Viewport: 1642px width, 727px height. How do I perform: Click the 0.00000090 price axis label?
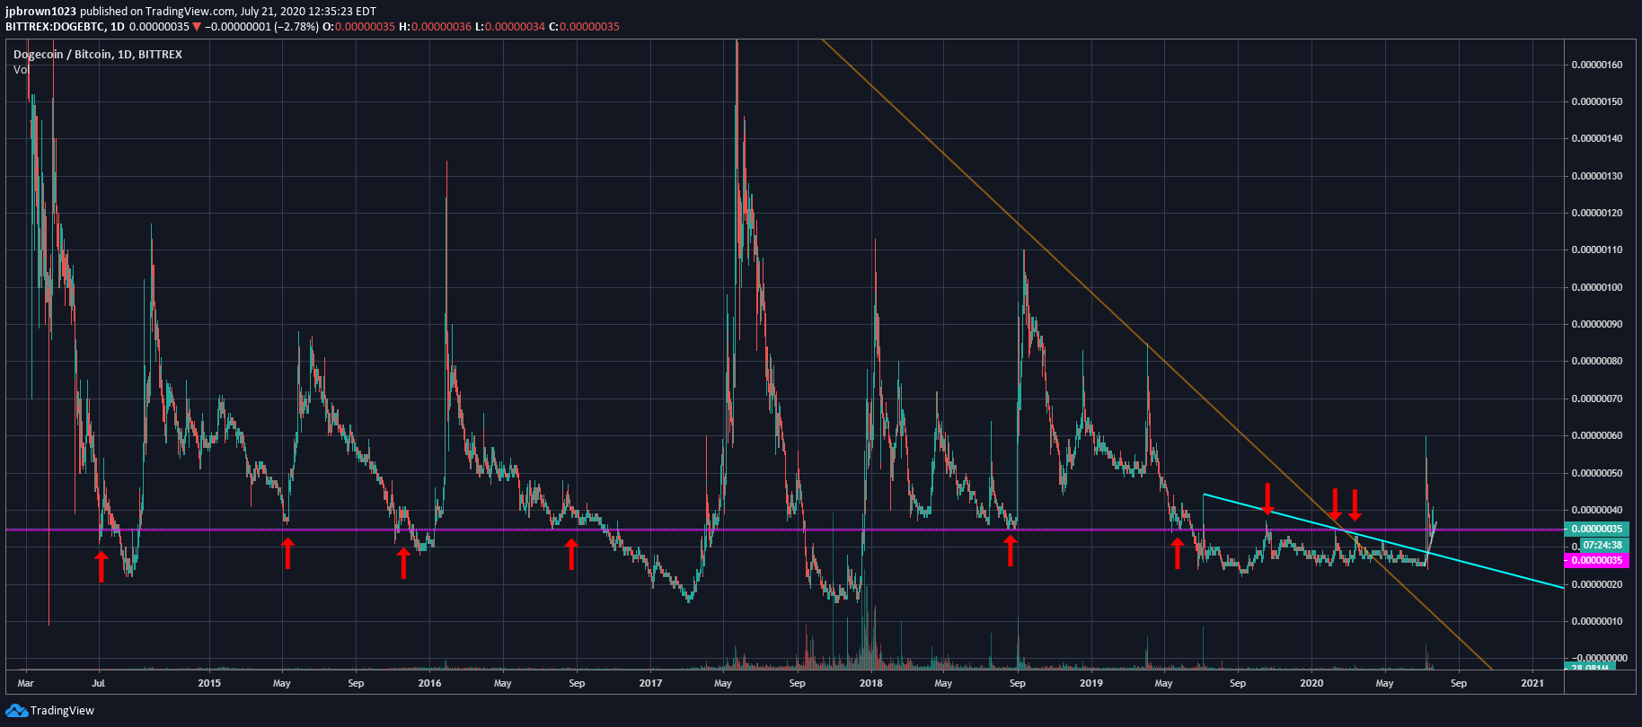(1597, 324)
